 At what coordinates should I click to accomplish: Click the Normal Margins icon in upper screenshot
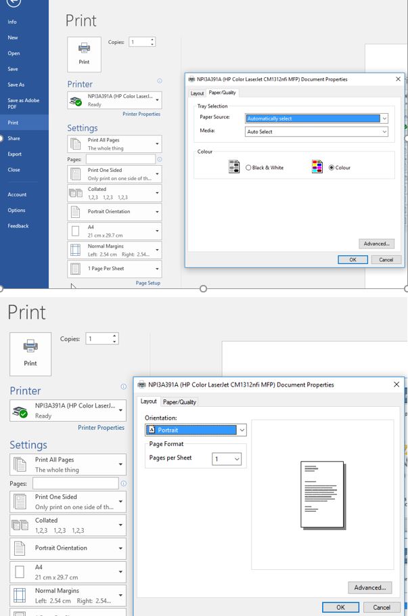coord(75,250)
